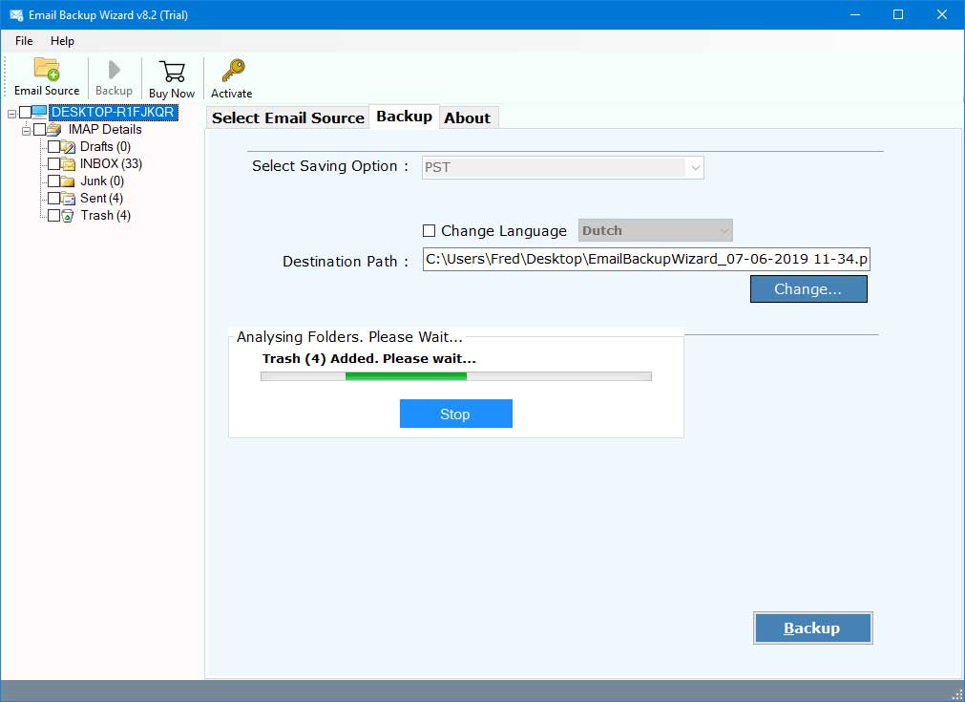
Task: Click the 'Select Saving Option :' label
Action: click(330, 166)
